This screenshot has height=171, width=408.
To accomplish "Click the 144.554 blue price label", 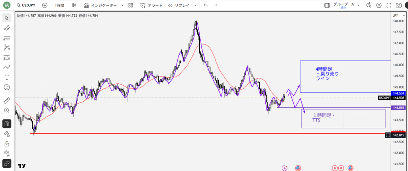I will (x=398, y=93).
